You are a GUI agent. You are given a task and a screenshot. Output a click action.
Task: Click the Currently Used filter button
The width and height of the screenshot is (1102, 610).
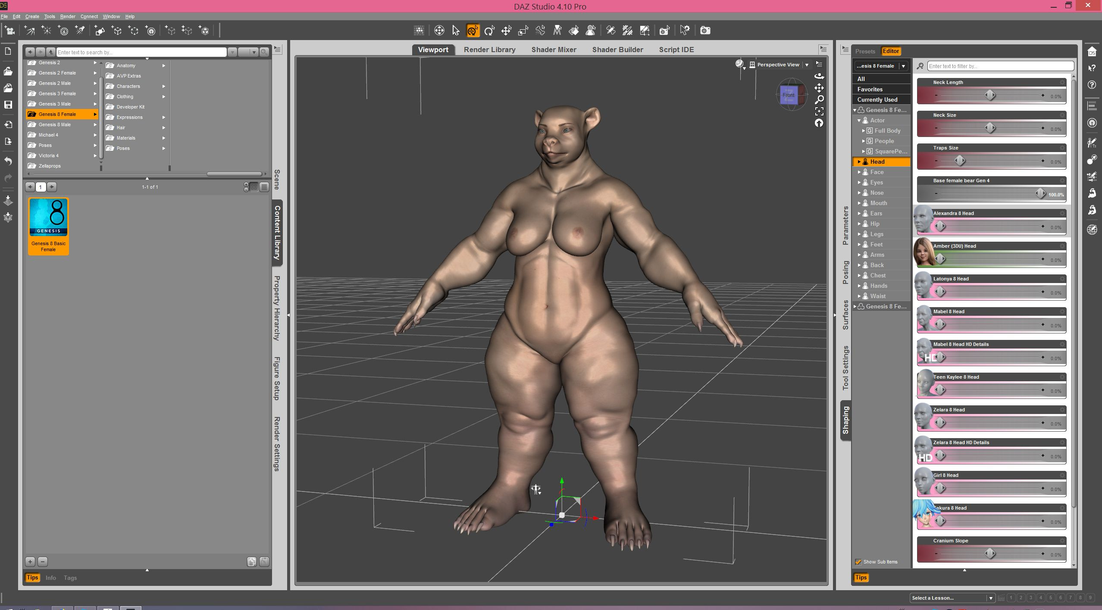tap(877, 100)
